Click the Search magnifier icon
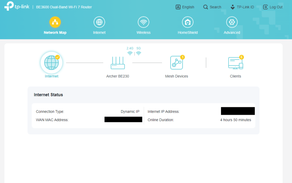The width and height of the screenshot is (292, 183). tap(205, 7)
